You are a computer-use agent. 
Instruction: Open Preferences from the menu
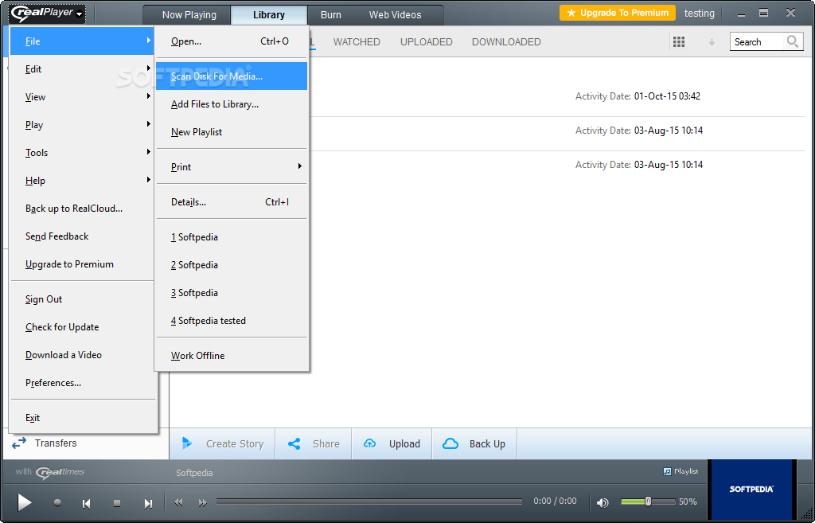(82, 383)
